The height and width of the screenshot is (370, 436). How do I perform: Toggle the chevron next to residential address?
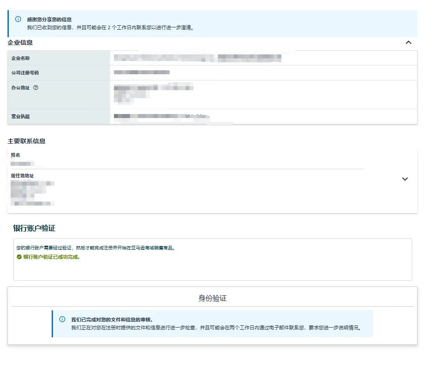pos(405,179)
